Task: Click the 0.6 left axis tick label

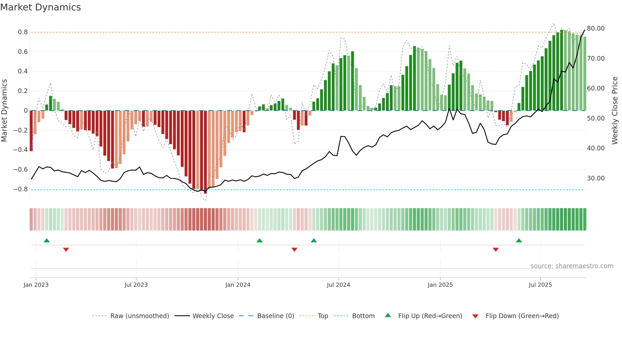Action: [23, 52]
